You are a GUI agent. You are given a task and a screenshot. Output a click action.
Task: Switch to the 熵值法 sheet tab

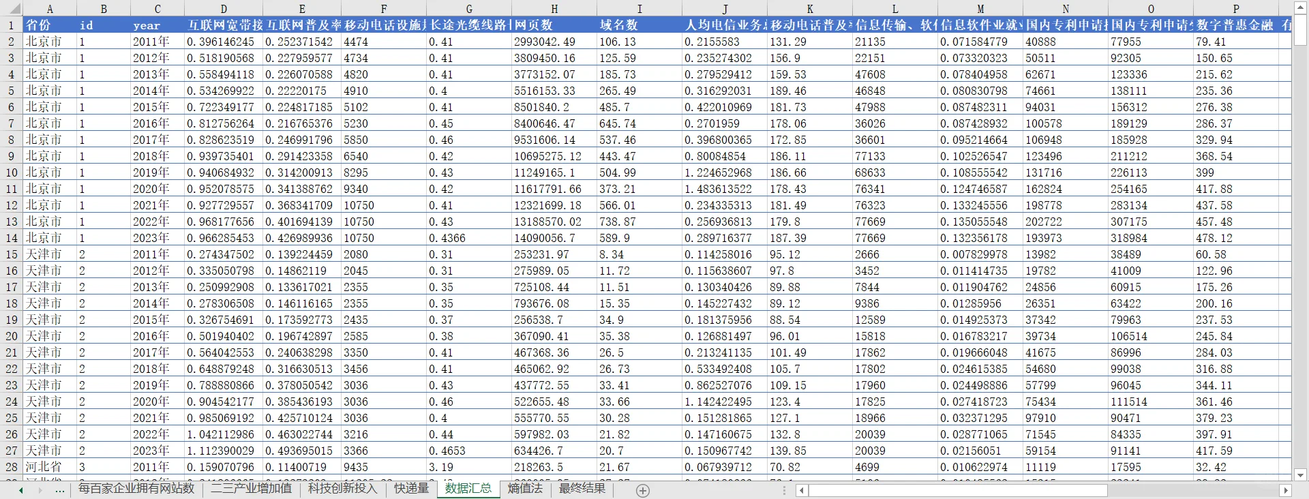coord(525,489)
